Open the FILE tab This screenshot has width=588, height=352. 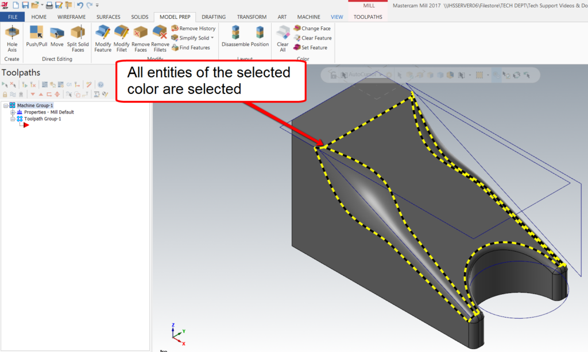tap(13, 17)
